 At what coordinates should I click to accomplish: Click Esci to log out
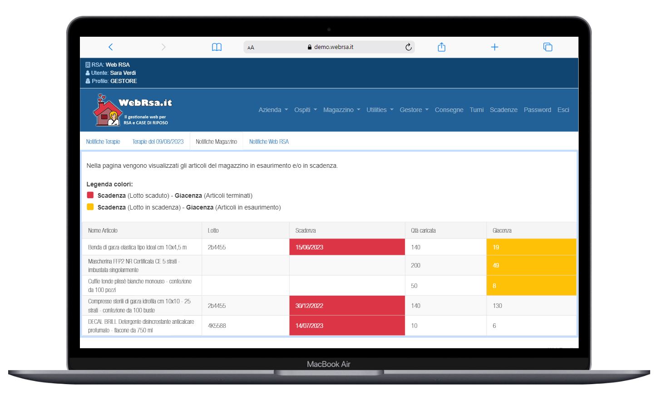click(563, 110)
